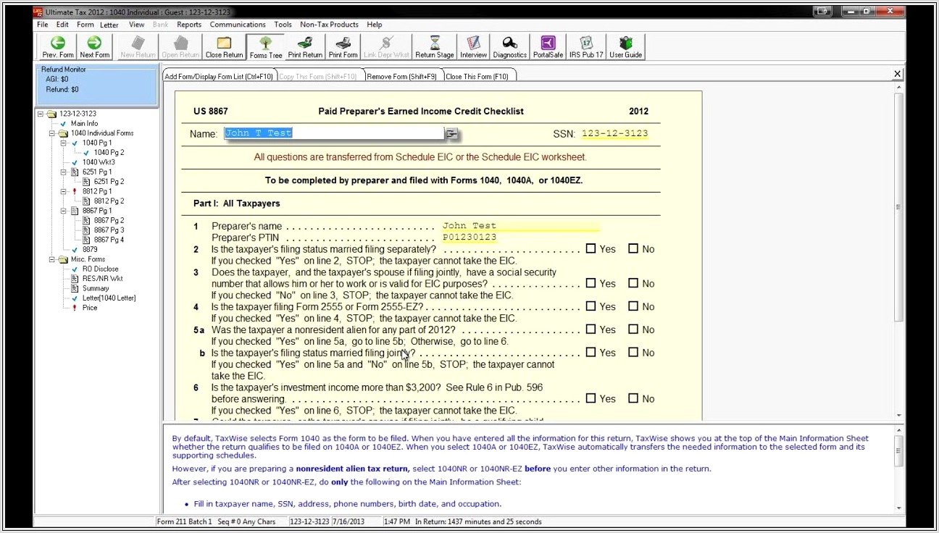Check Yes for line 3 social security number

click(x=590, y=283)
